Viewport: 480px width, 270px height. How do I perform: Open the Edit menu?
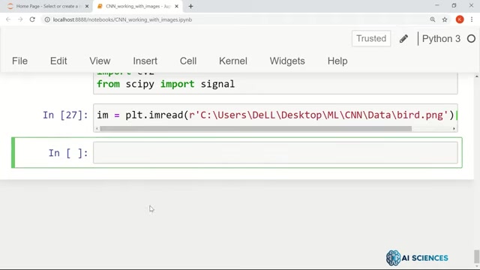(58, 61)
